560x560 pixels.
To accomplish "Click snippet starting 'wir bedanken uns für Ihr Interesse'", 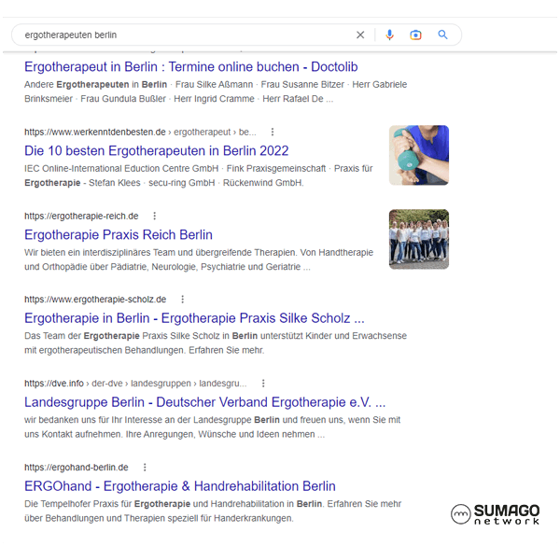I will click(x=212, y=427).
